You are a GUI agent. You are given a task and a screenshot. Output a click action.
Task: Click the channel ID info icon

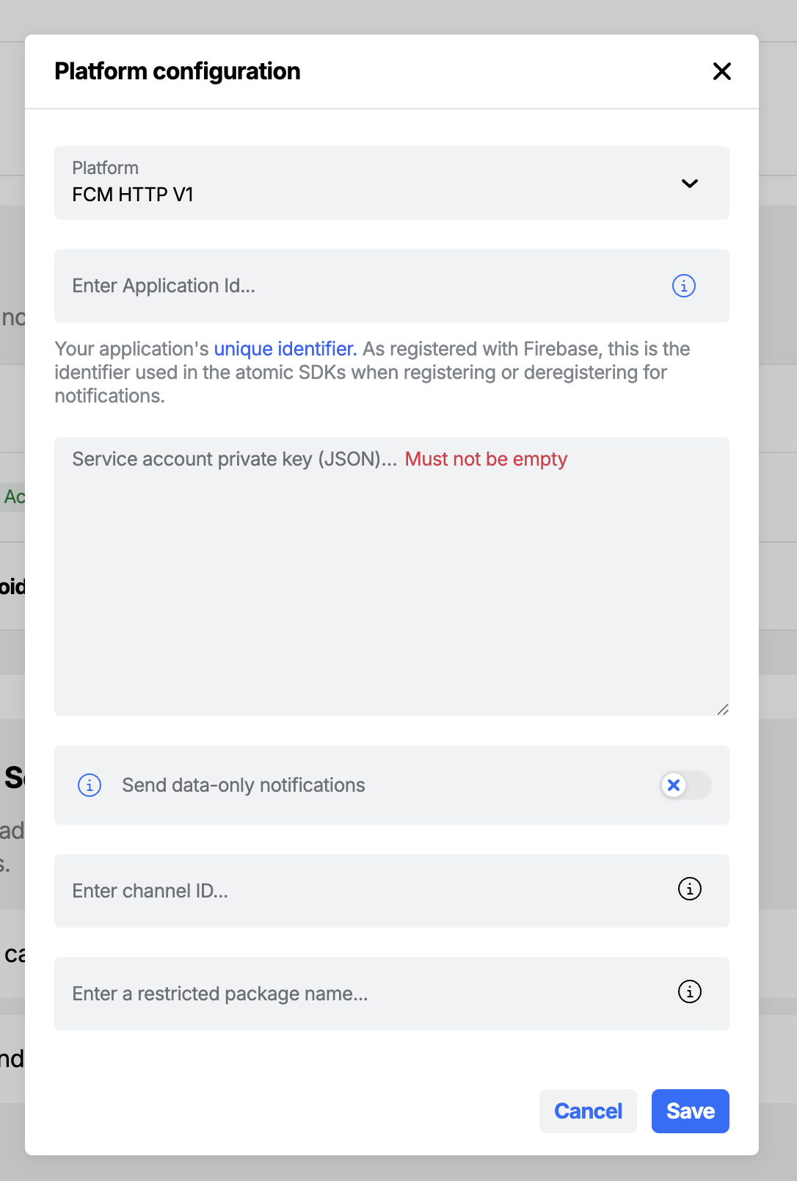click(689, 889)
